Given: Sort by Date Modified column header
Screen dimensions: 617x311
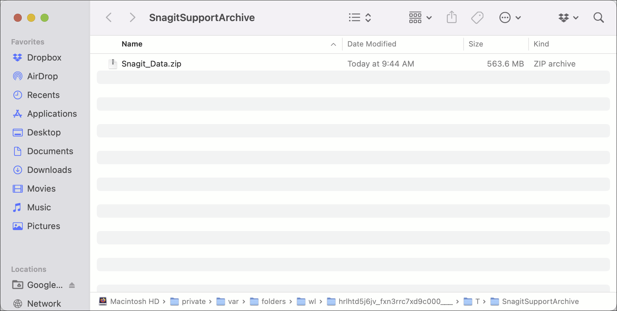Looking at the screenshot, I should [371, 44].
